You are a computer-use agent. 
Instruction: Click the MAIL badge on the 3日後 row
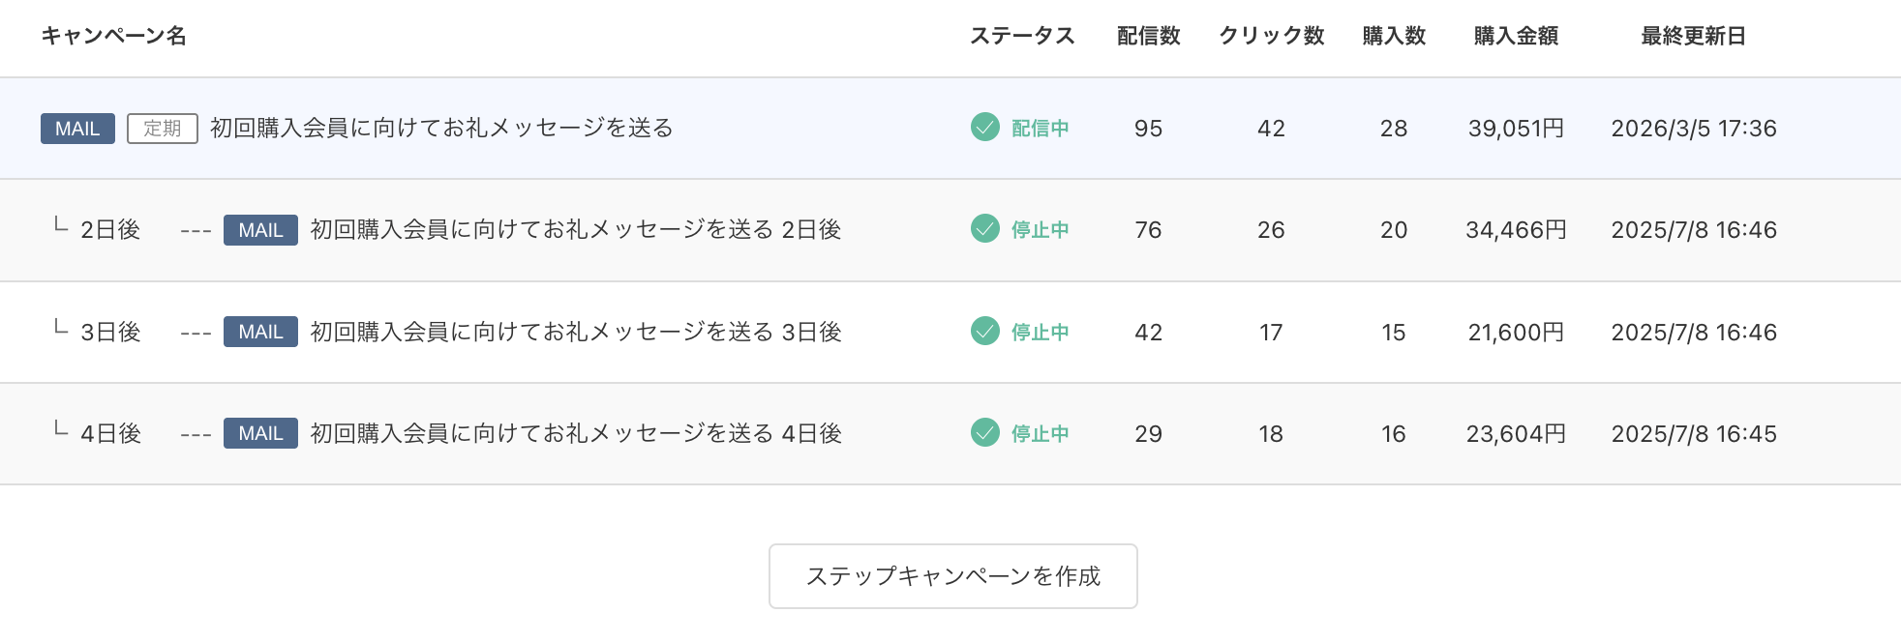coord(258,332)
